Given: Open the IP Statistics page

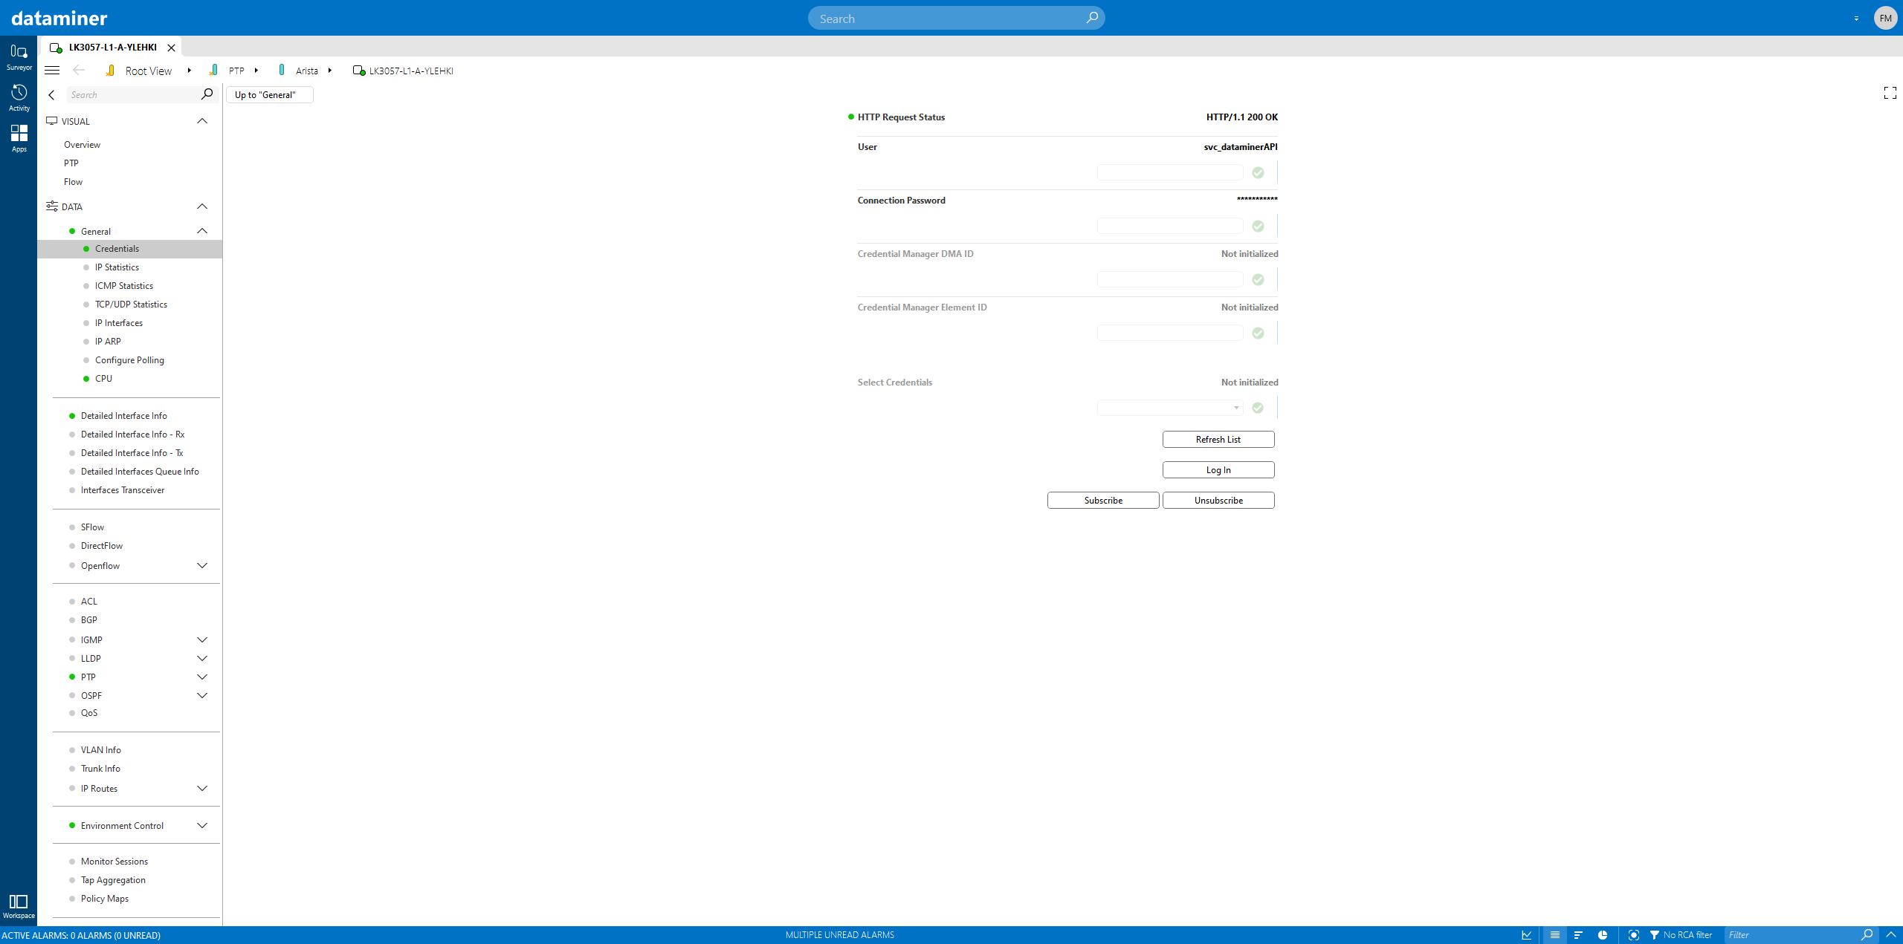Looking at the screenshot, I should click(117, 267).
